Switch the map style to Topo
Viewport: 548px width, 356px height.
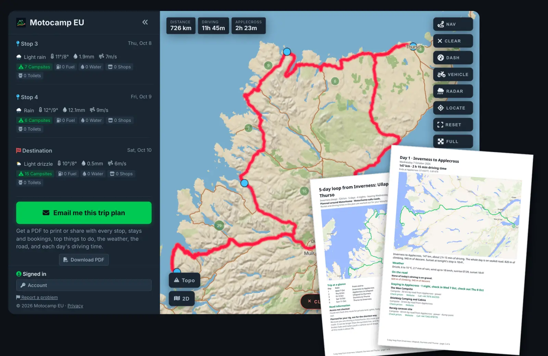(184, 280)
